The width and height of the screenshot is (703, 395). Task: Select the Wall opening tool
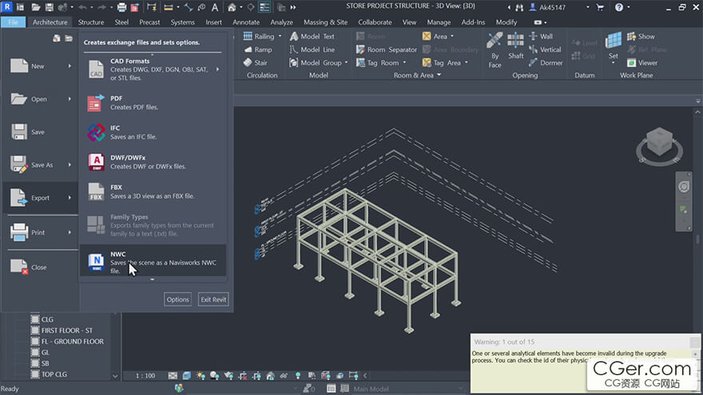541,36
